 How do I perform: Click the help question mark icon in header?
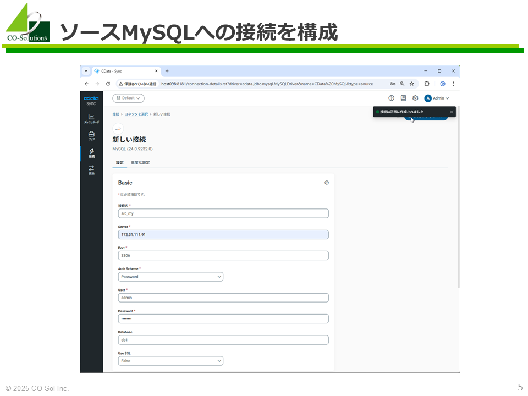(x=391, y=98)
